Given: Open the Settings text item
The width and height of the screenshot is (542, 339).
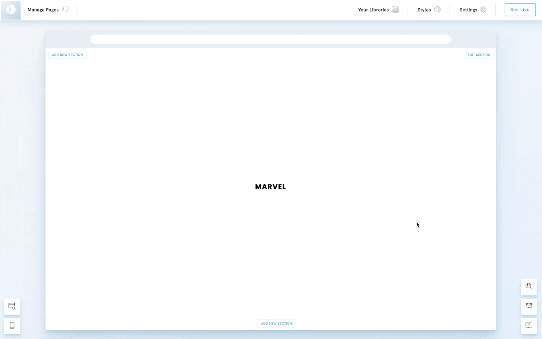Looking at the screenshot, I should pos(468,10).
